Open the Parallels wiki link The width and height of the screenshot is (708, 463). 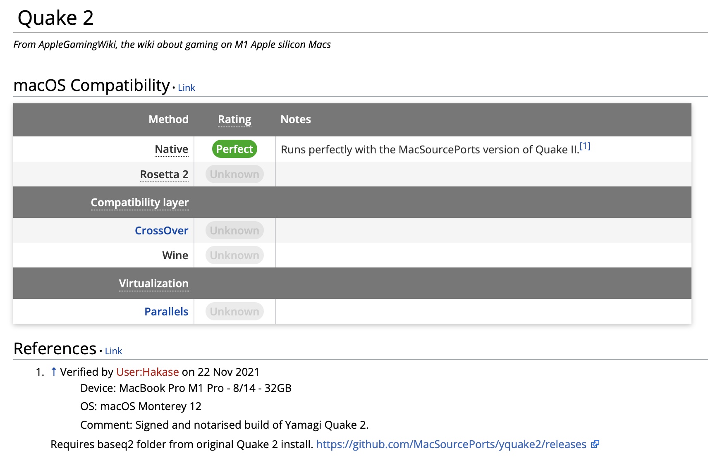tap(166, 312)
